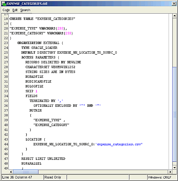This screenshot has height=181, width=178.
Task: Click line number 36 in the gutter
Action: [x=6, y=106]
